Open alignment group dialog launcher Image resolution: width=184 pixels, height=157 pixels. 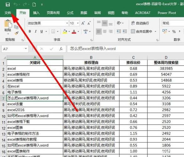(x=157, y=40)
